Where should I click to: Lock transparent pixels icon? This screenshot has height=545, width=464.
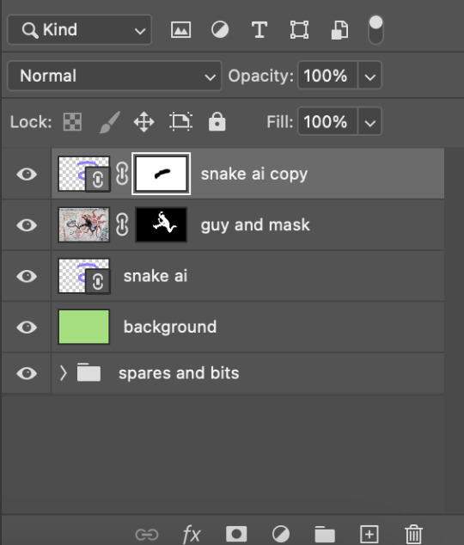coord(72,122)
